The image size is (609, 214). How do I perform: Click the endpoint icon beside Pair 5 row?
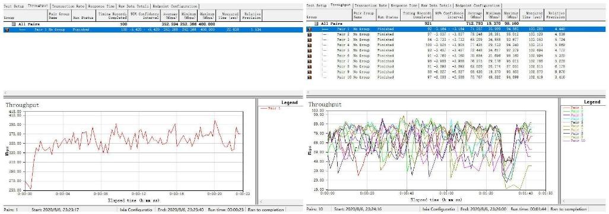point(310,50)
